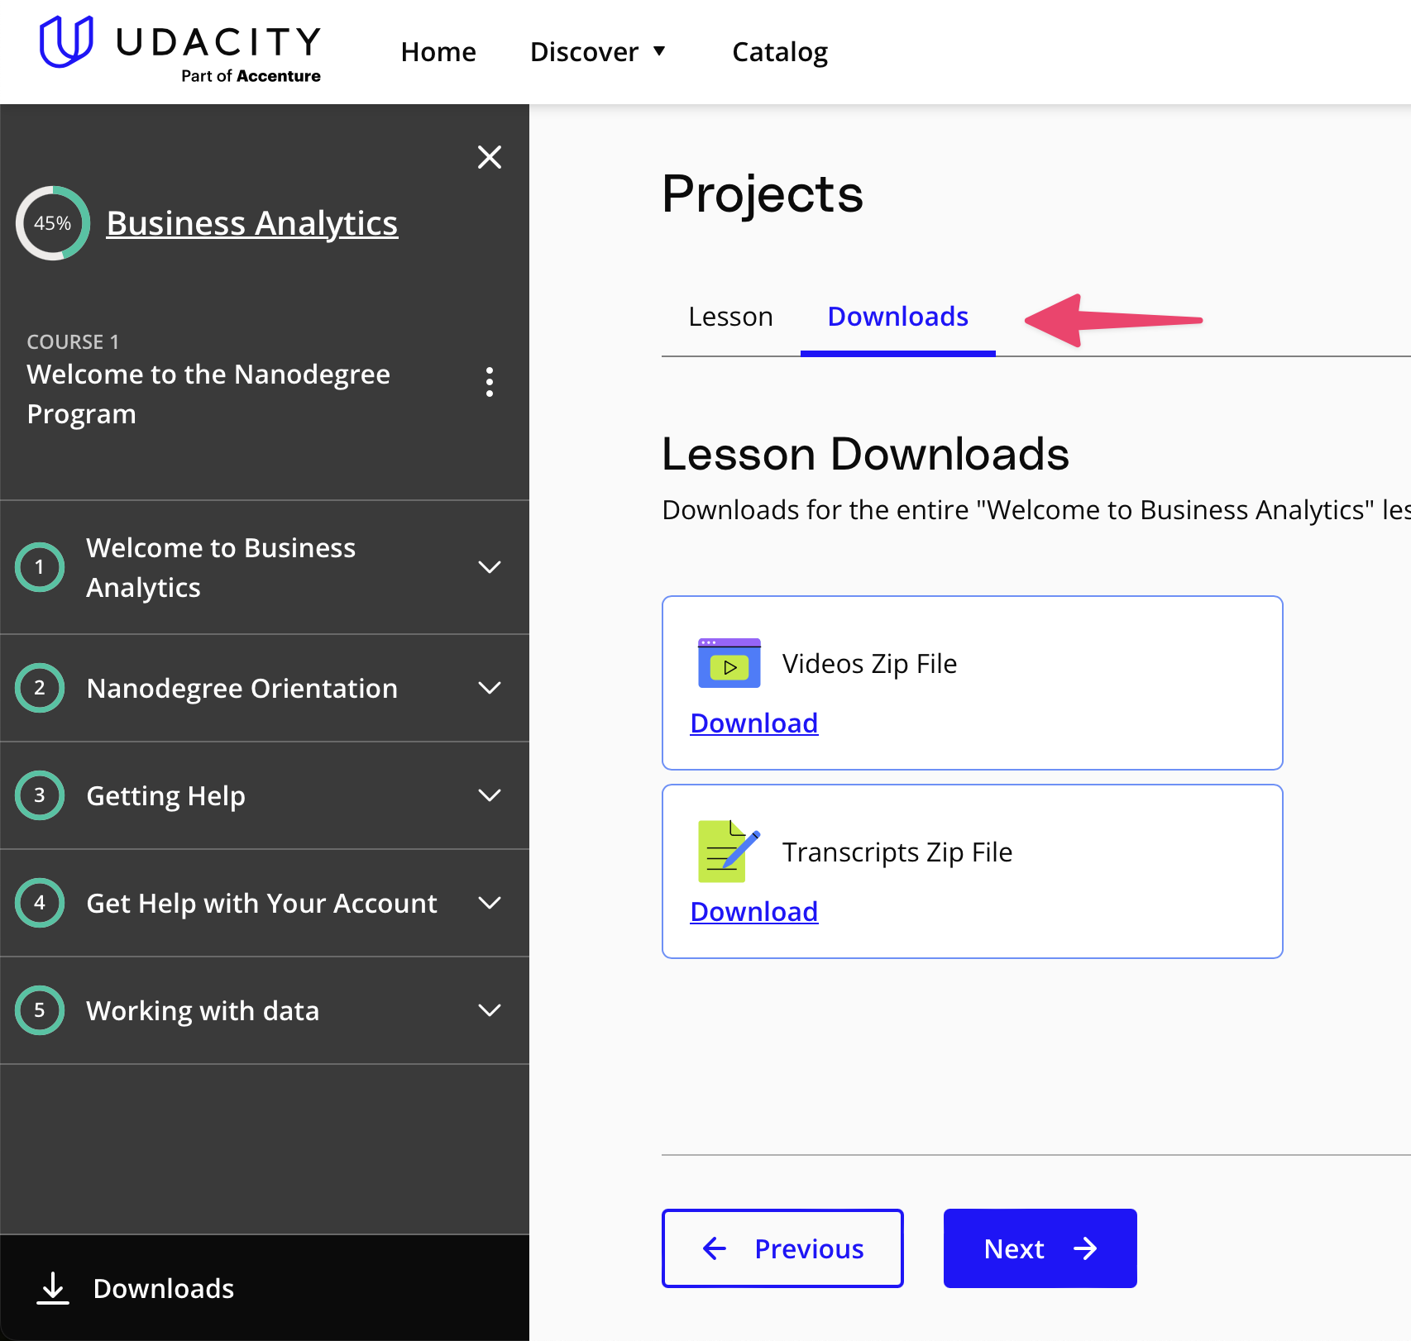Expand Get Help with Your Account

coord(490,903)
